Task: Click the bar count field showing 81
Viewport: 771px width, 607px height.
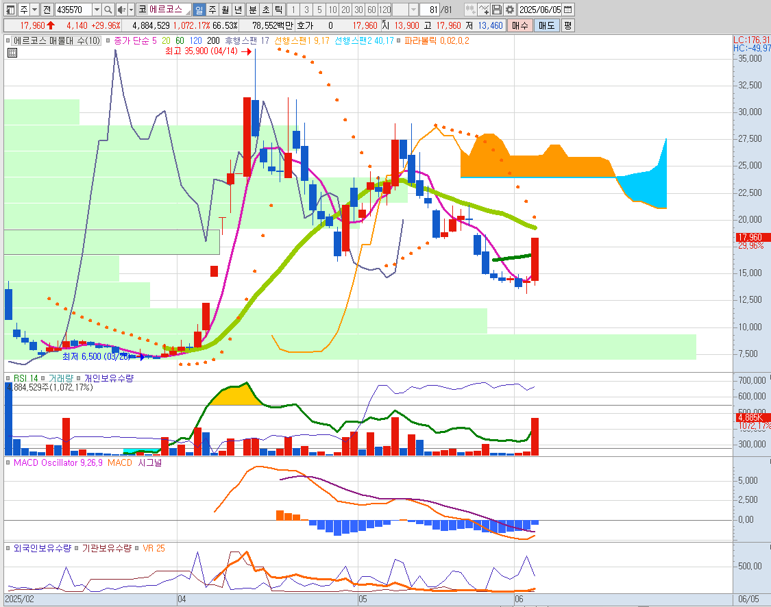Action: tap(430, 10)
